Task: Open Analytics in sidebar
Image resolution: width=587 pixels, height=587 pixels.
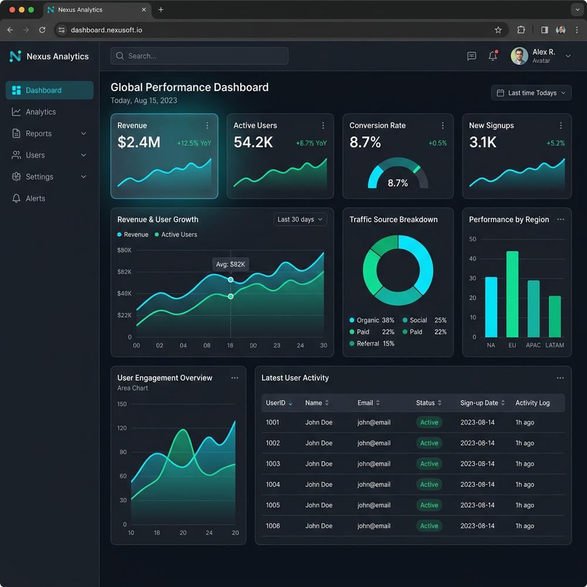Action: (x=49, y=112)
